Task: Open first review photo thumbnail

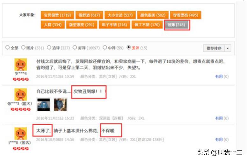Action: [x=44, y=105]
